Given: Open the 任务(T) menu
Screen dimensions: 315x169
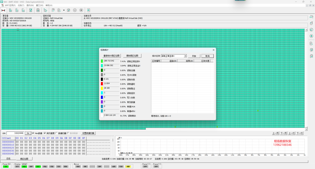Looking at the screenshot, I should [x=21, y=6].
